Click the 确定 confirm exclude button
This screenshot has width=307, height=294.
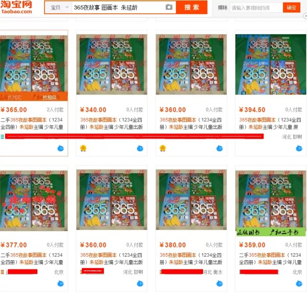(291, 8)
